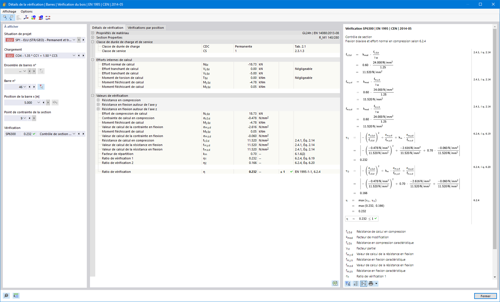Expand the Section Properties node
Viewport: 500px width, 302px height.
point(93,37)
